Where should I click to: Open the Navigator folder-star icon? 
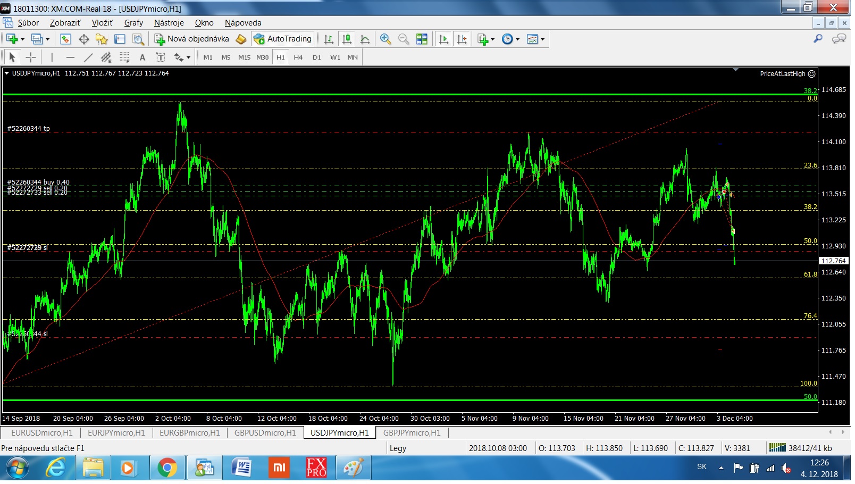pyautogui.click(x=102, y=39)
